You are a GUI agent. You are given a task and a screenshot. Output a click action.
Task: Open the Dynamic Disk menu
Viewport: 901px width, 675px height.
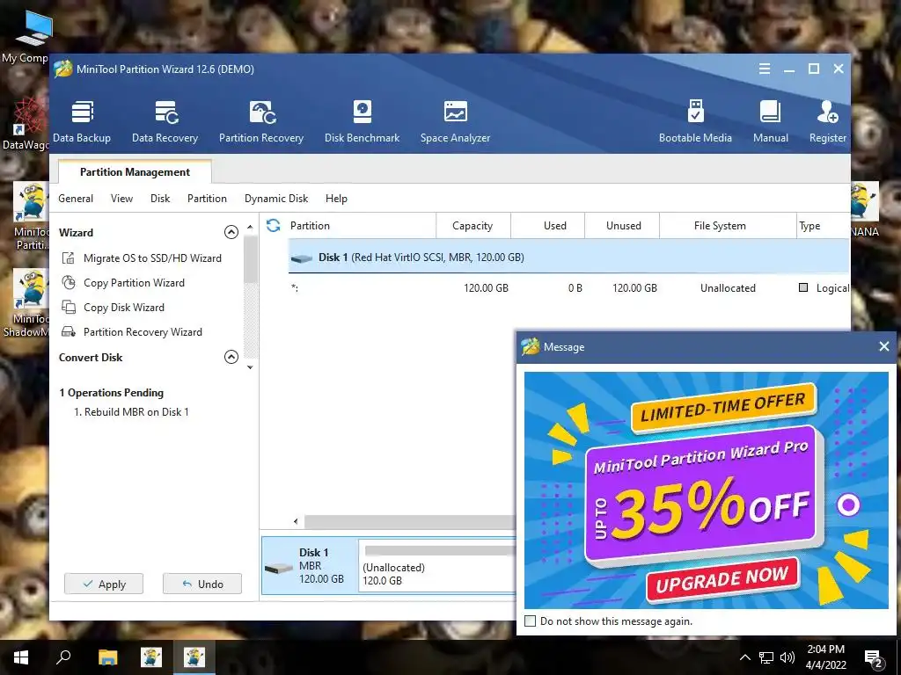point(276,199)
